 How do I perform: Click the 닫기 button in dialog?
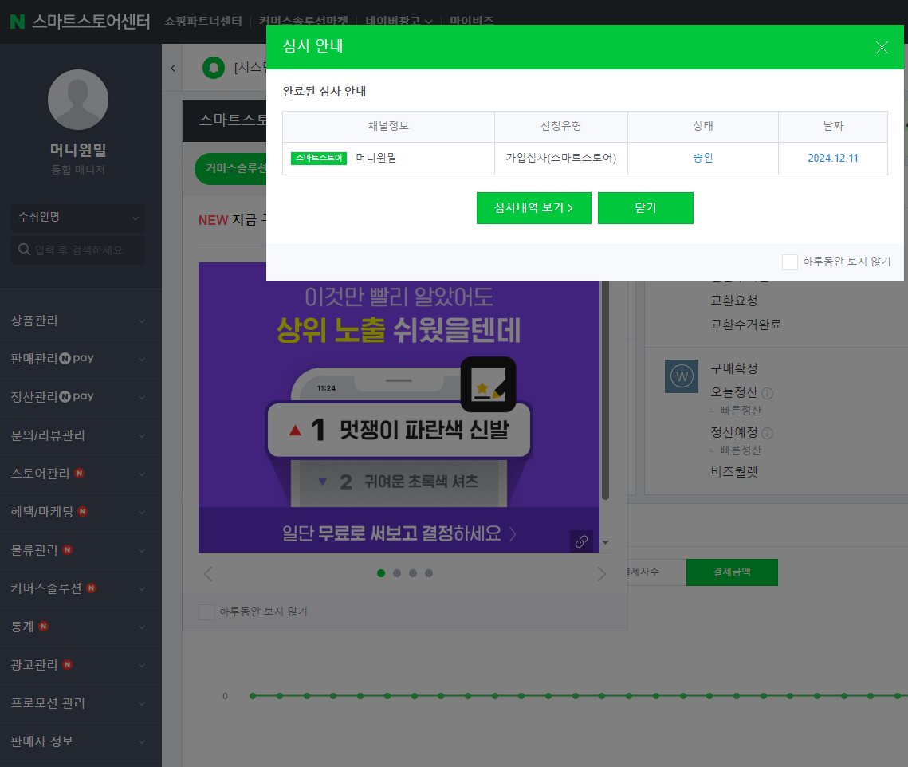645,208
